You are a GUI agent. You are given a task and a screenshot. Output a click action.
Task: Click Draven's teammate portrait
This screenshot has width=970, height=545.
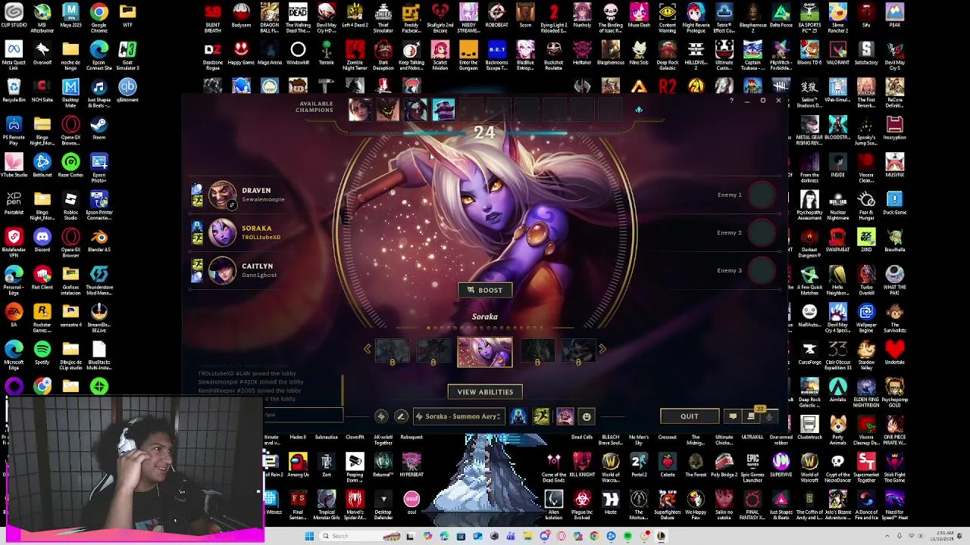[222, 195]
